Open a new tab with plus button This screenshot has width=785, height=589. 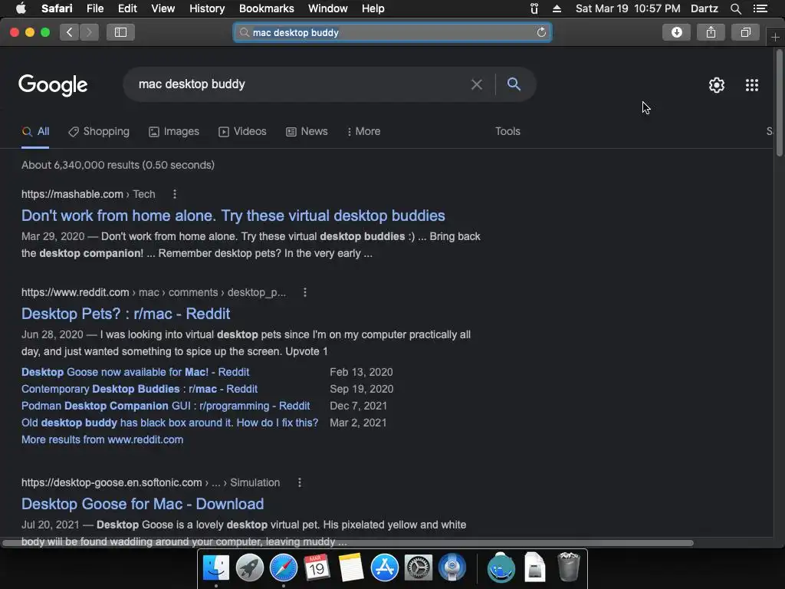point(775,38)
